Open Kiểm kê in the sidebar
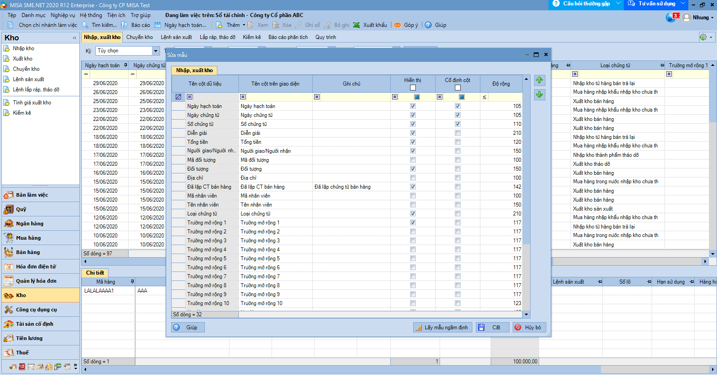 [22, 113]
